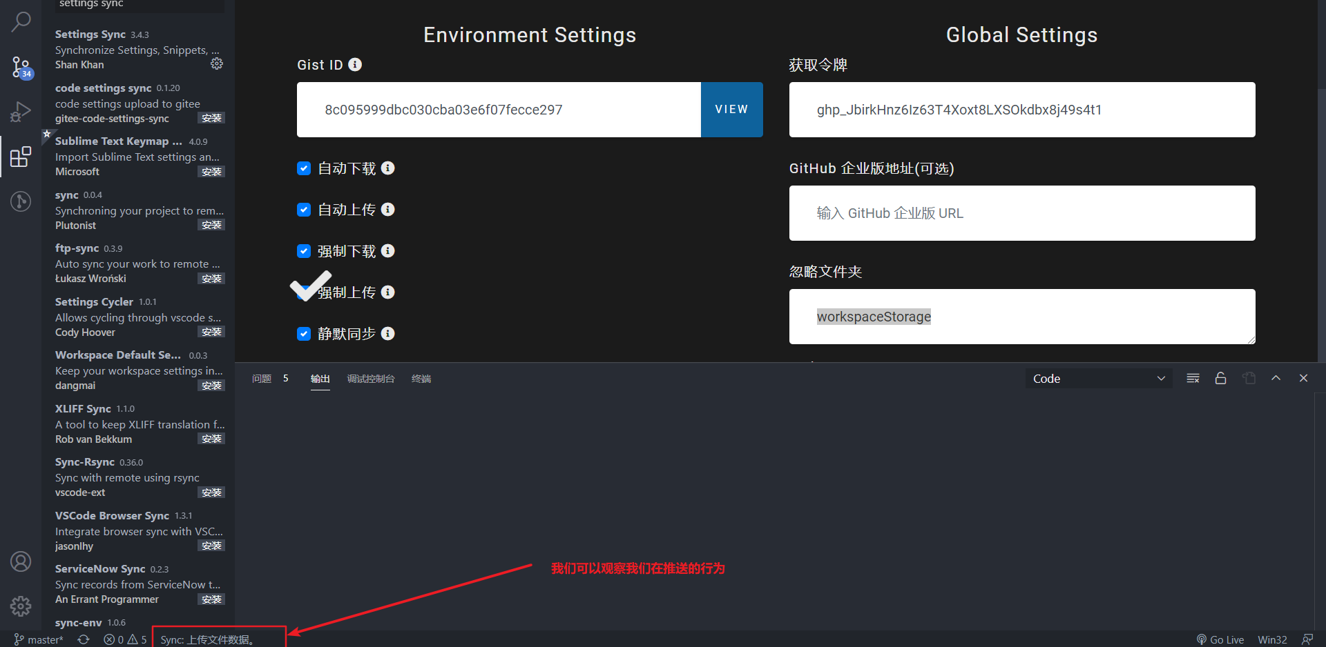Viewport: 1326px width, 647px height.
Task: Install the Sublime Text Keymap extension
Action: tap(212, 172)
